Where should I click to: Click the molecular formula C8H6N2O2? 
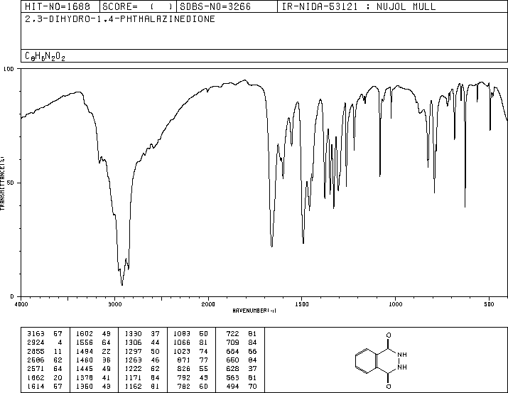(45, 57)
